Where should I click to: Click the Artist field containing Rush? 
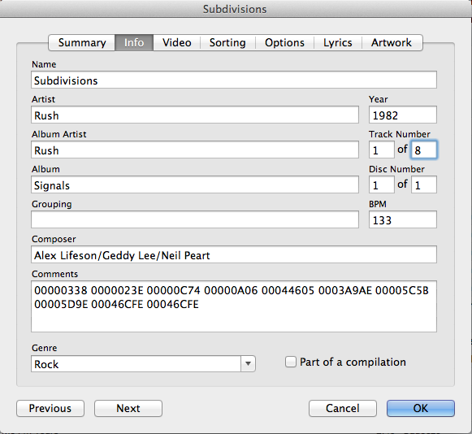coord(195,115)
